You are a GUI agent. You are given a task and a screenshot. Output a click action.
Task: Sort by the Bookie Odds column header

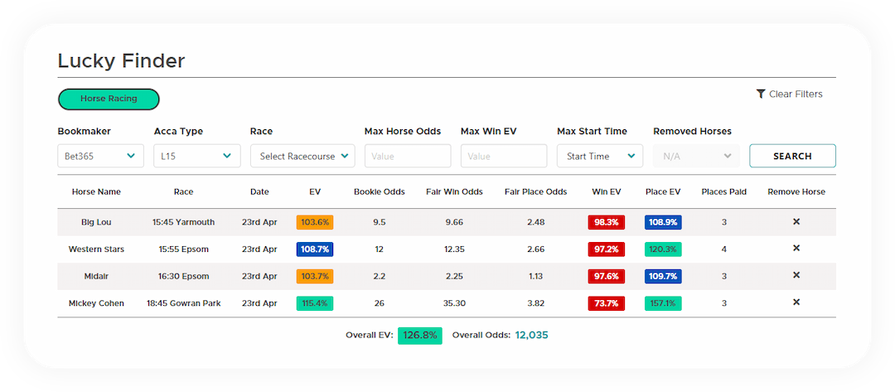click(379, 191)
